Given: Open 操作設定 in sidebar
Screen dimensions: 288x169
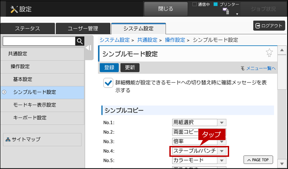Looking at the screenshot, I should point(43,66).
